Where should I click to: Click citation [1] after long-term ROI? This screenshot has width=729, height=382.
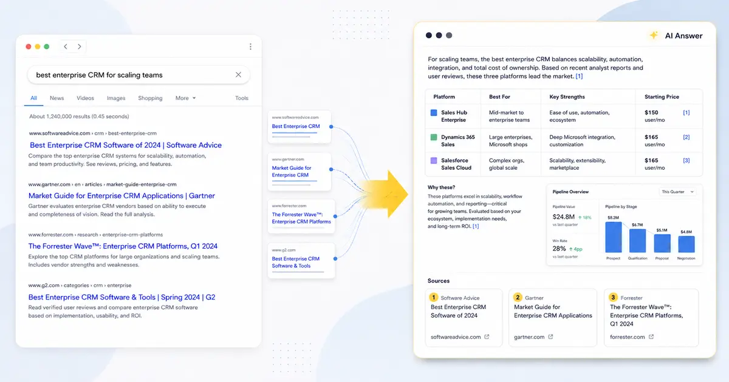476,226
